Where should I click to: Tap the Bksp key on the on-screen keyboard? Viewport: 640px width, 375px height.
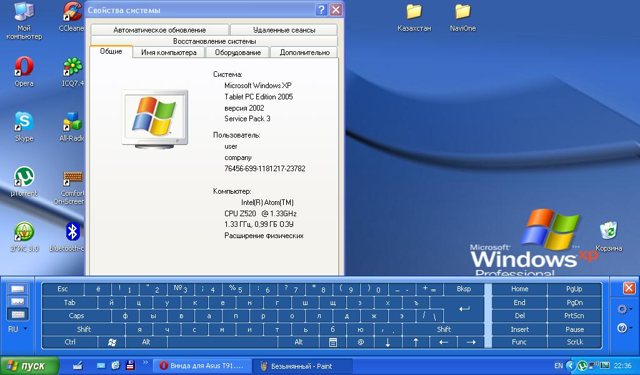click(x=464, y=289)
